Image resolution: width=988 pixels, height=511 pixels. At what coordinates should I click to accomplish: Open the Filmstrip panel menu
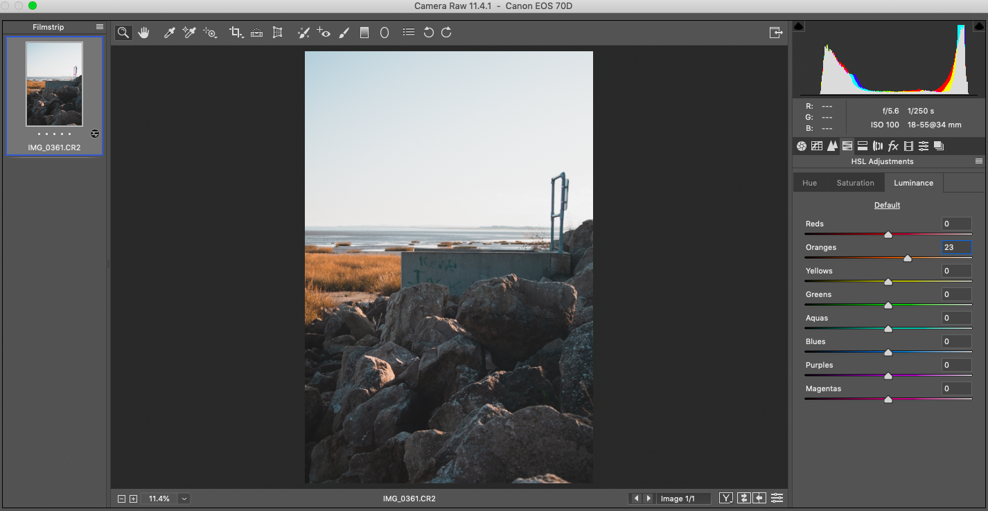100,27
